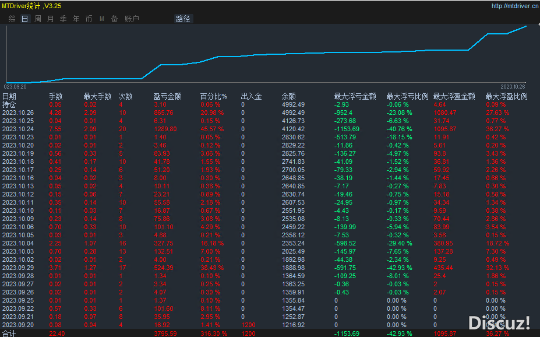Screen dimensions: 540x337
Task: Click balance value 4992.49 on 2023.10.26 row
Action: point(293,113)
